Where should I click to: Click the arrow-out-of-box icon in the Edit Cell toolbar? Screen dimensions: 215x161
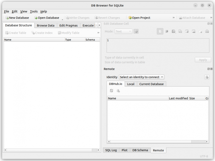click(x=187, y=31)
